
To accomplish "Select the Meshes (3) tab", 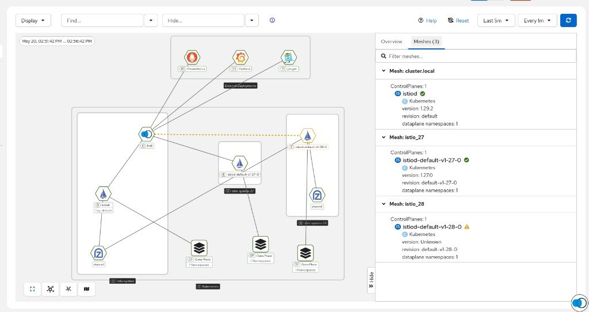I will (x=426, y=41).
